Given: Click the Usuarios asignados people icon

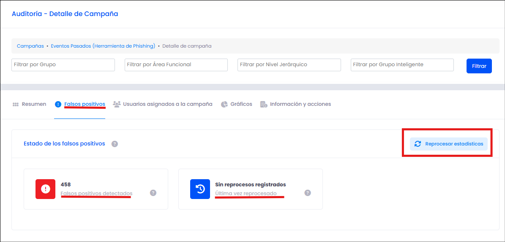Looking at the screenshot, I should point(117,104).
